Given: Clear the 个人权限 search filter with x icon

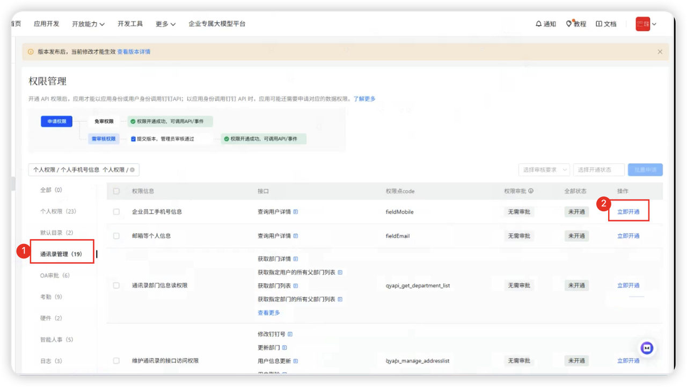Looking at the screenshot, I should pyautogui.click(x=132, y=170).
